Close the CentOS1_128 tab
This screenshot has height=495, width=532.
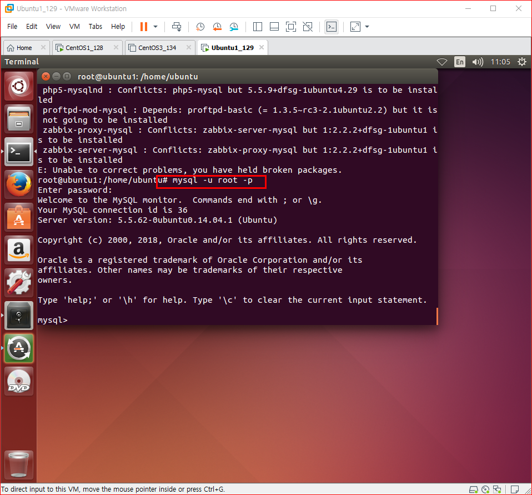click(116, 47)
